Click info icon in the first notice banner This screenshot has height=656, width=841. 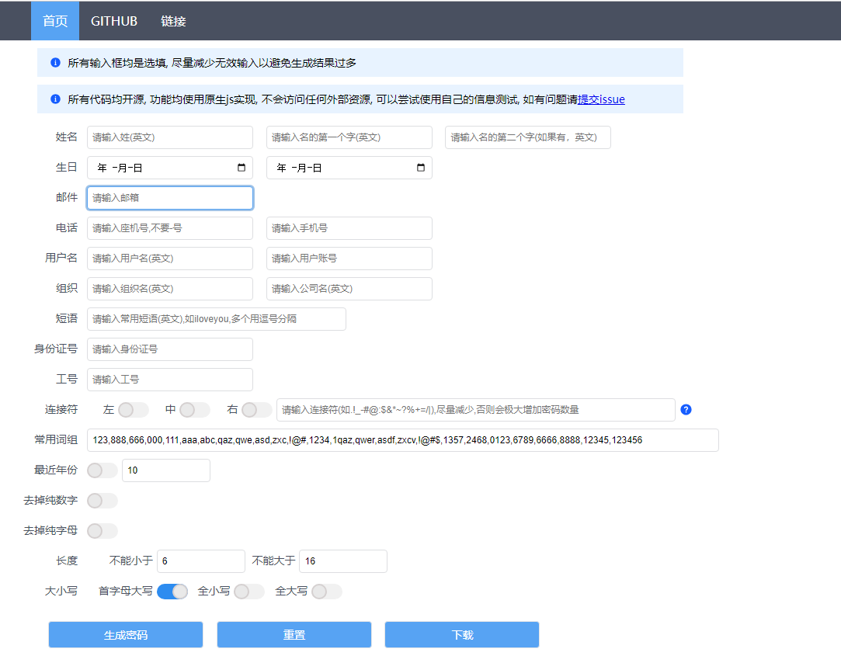pyautogui.click(x=55, y=63)
